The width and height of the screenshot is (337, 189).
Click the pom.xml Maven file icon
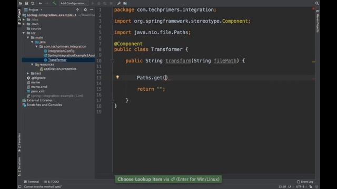click(28, 91)
